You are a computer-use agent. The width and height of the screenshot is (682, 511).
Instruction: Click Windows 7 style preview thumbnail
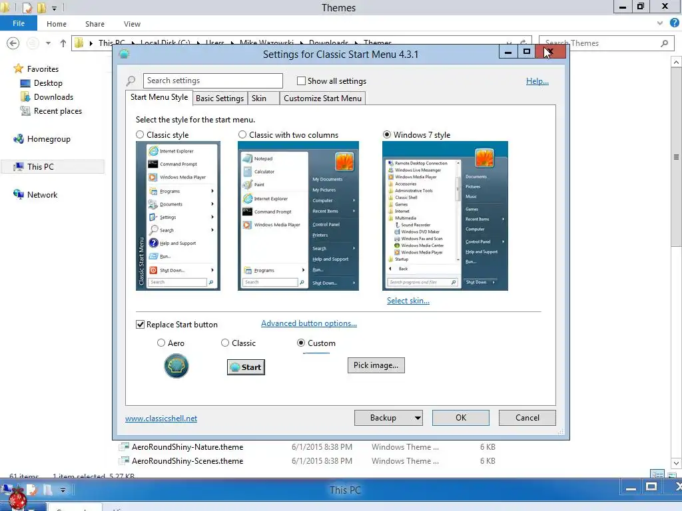[x=445, y=216]
